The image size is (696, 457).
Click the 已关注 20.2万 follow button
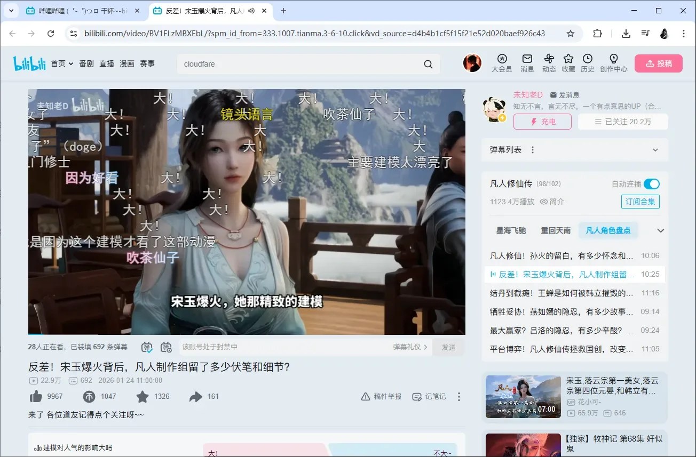[x=623, y=122]
